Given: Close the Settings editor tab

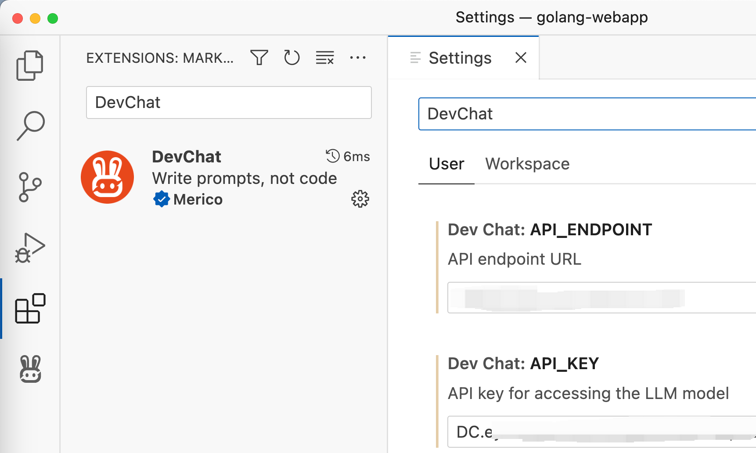Looking at the screenshot, I should 520,58.
